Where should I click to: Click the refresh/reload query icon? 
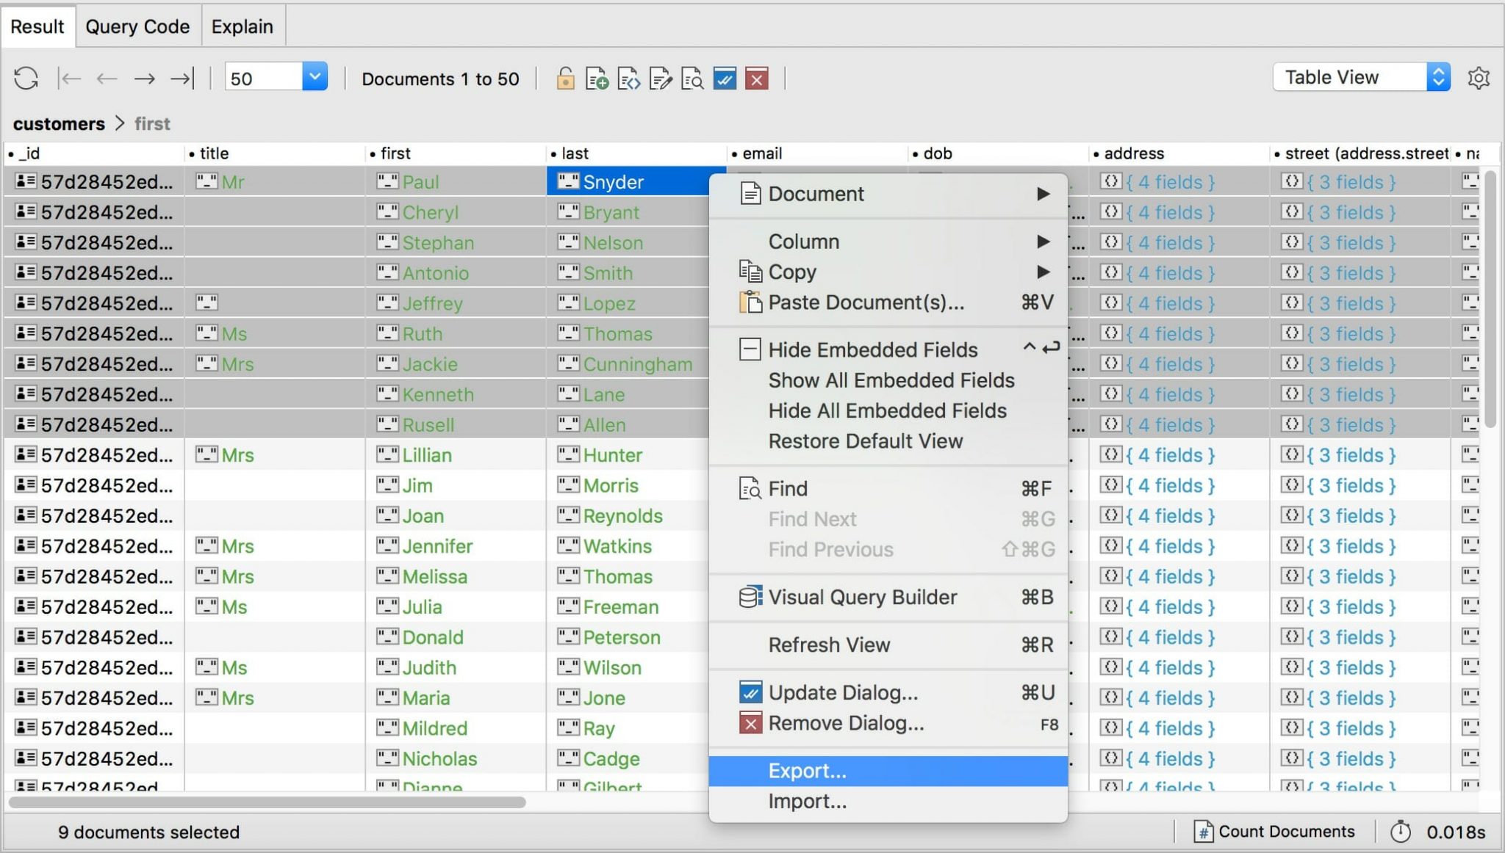point(25,78)
